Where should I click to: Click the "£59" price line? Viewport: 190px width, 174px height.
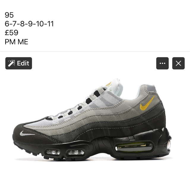point(12,33)
